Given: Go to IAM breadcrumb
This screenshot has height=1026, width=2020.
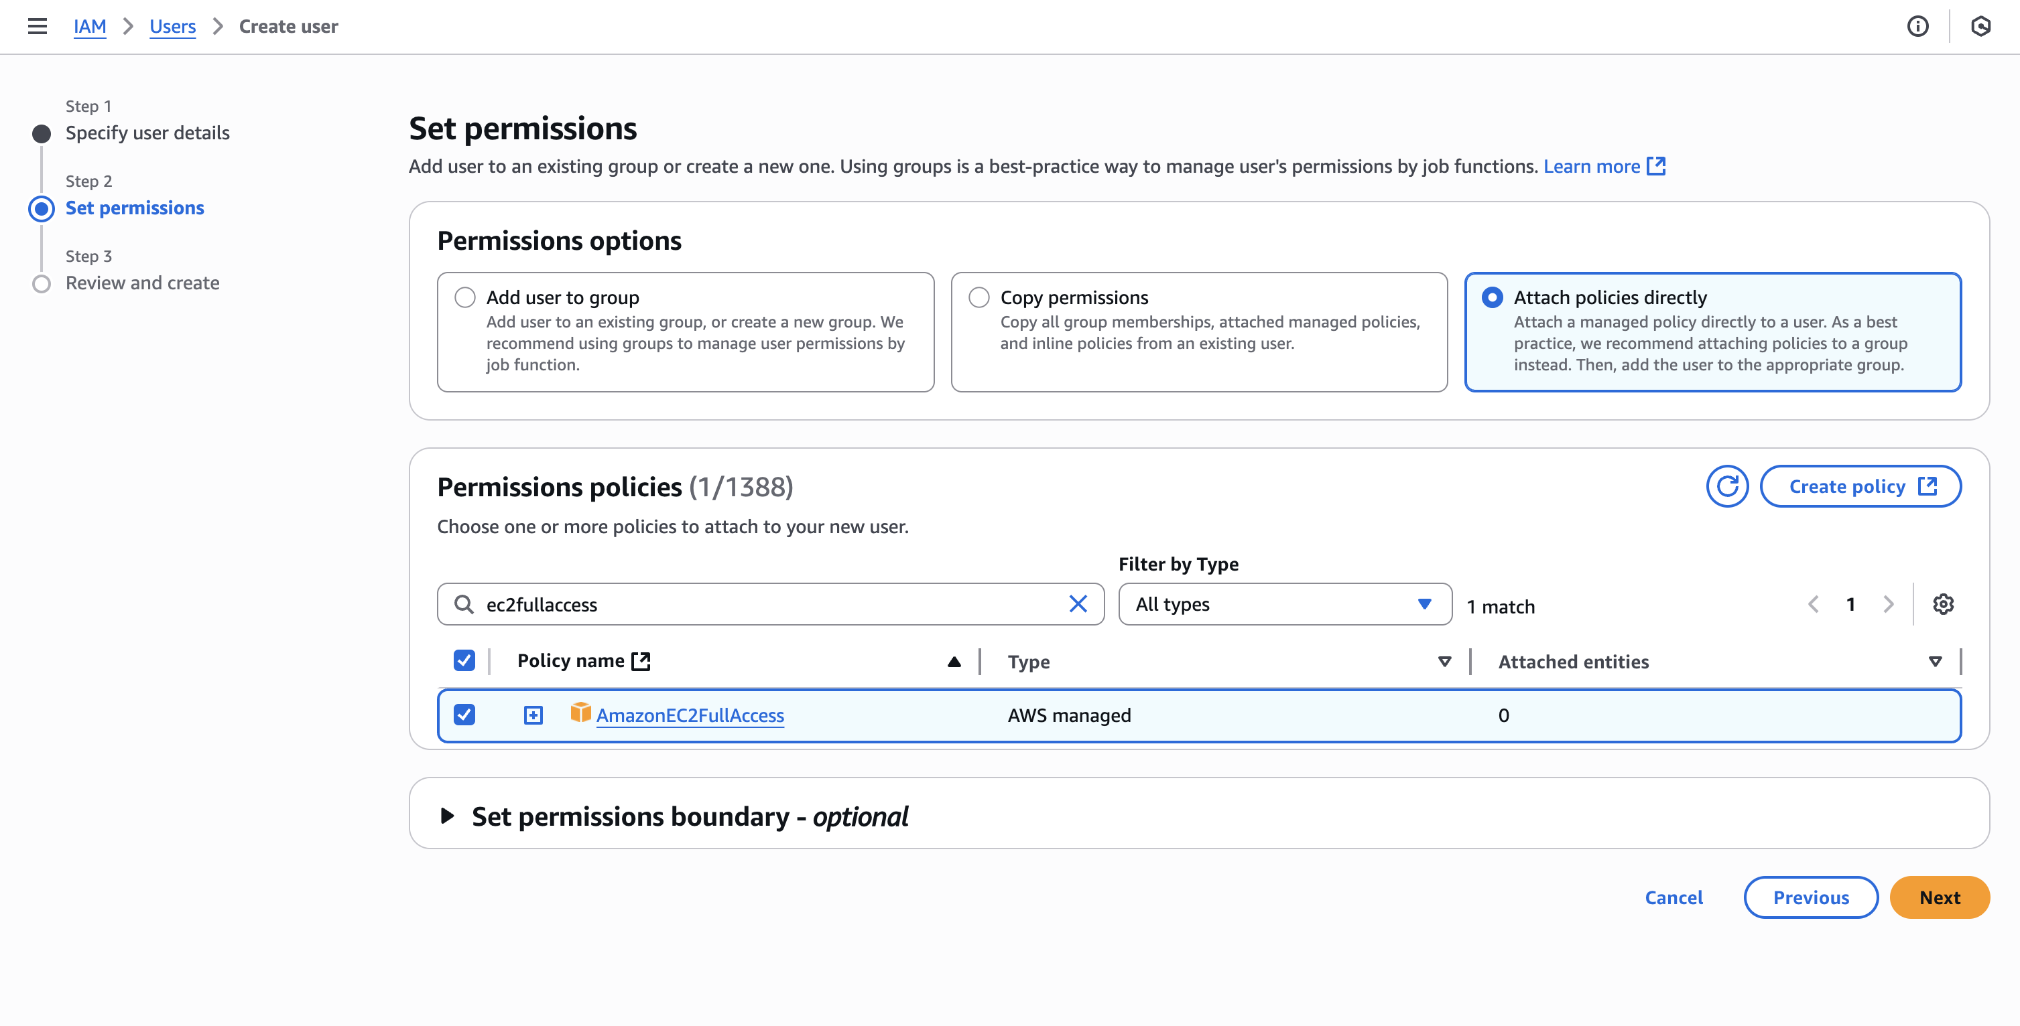Looking at the screenshot, I should click(89, 27).
